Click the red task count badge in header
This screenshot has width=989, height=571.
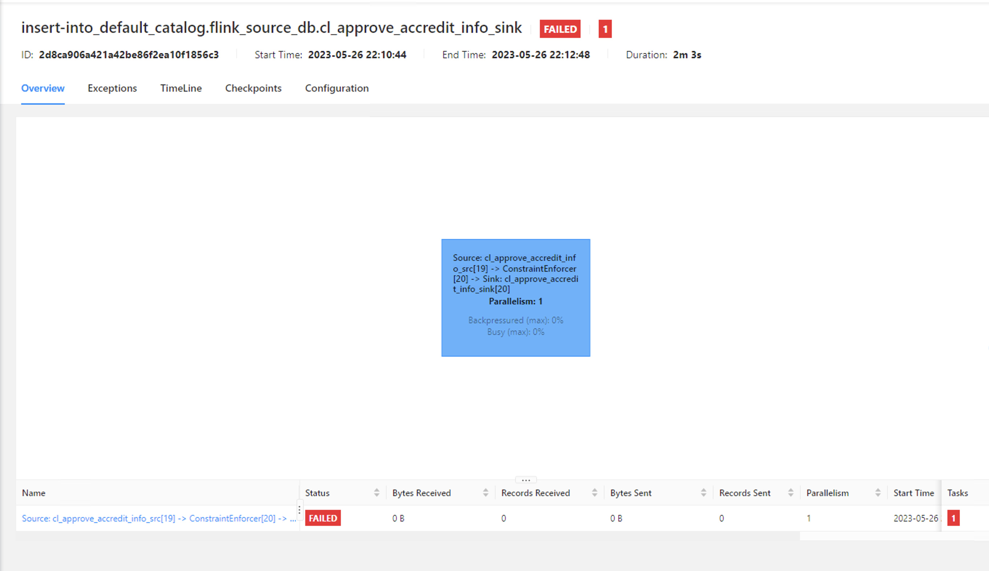[x=605, y=29]
